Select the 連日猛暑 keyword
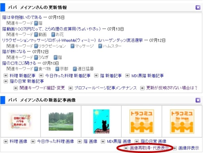This screenshot has width=203, height=153. click(x=86, y=69)
